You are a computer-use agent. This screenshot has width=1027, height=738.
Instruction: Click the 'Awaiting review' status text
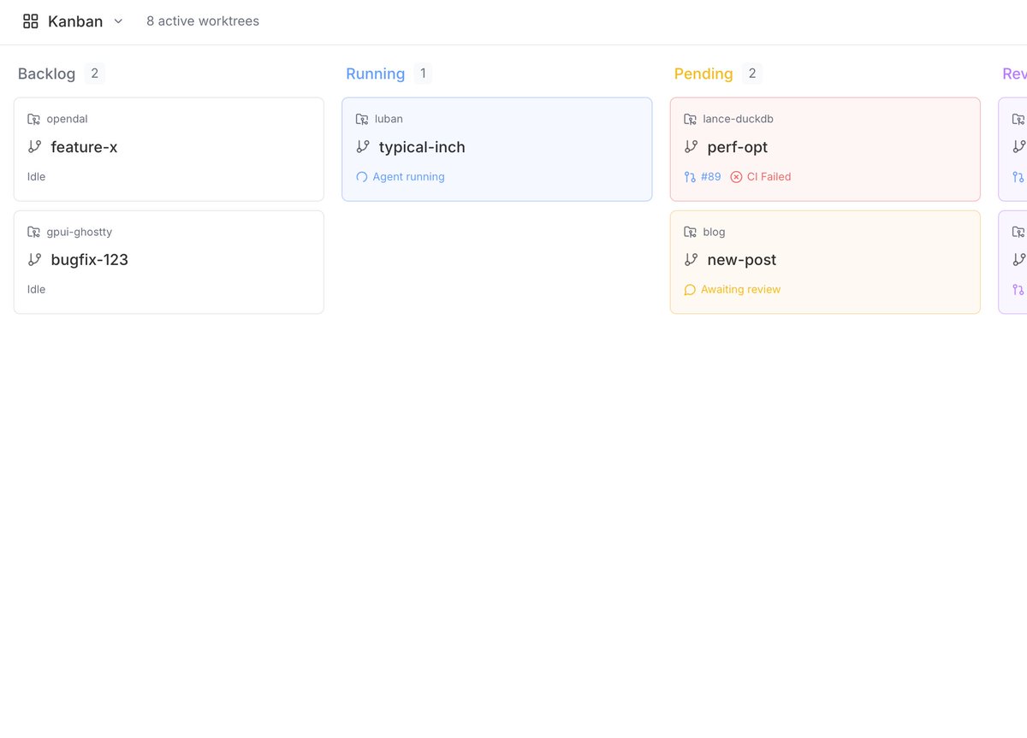click(x=740, y=290)
